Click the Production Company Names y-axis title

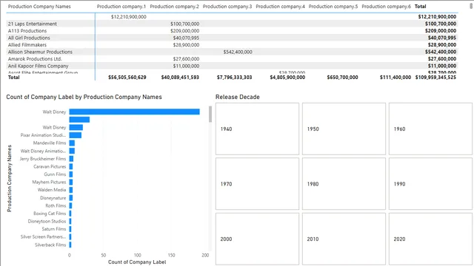point(10,178)
